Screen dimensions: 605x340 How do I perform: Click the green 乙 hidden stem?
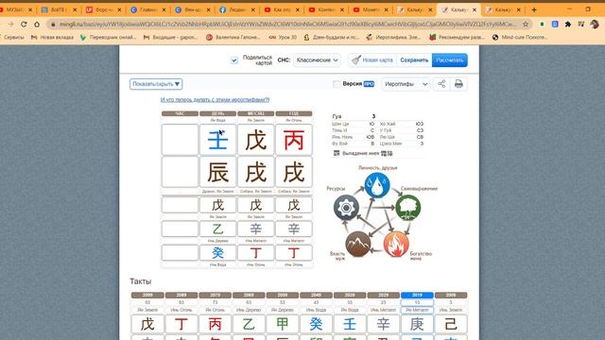click(x=217, y=229)
